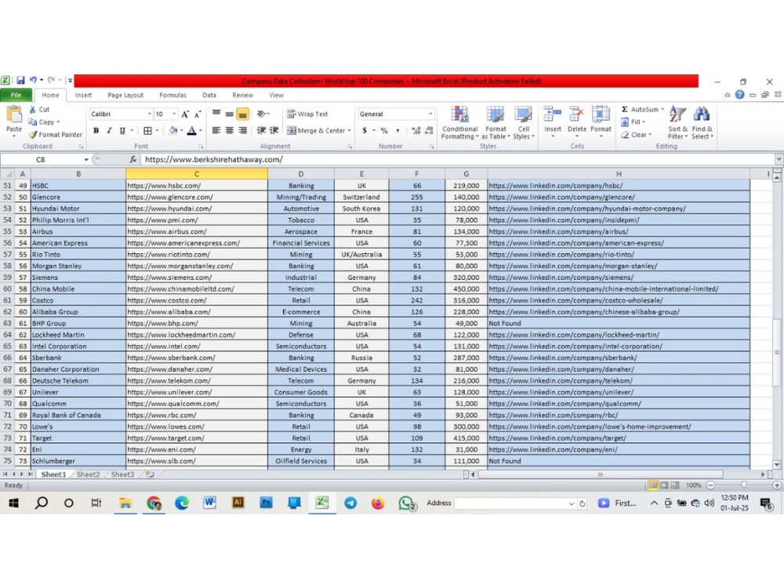Open the font size dropdown

click(174, 114)
